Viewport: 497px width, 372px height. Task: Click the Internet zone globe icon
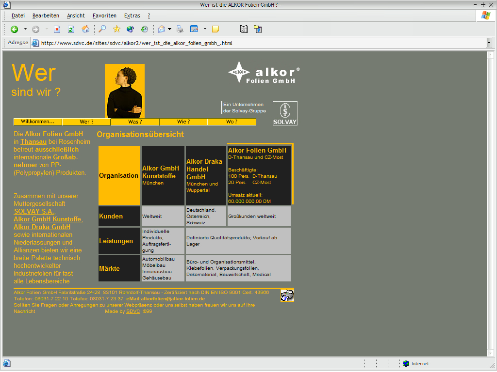tap(406, 363)
